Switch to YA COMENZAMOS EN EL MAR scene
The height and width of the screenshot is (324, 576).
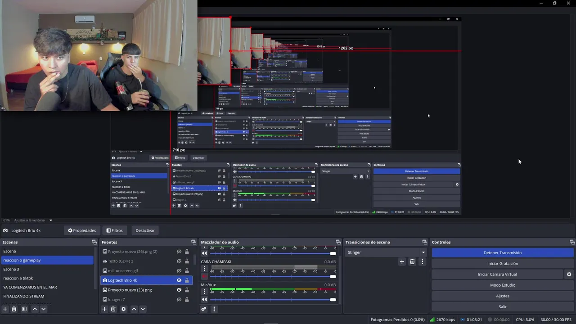click(47, 287)
